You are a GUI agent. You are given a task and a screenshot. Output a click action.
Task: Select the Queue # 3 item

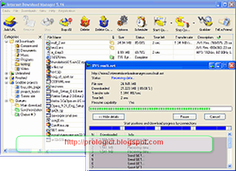25,115
